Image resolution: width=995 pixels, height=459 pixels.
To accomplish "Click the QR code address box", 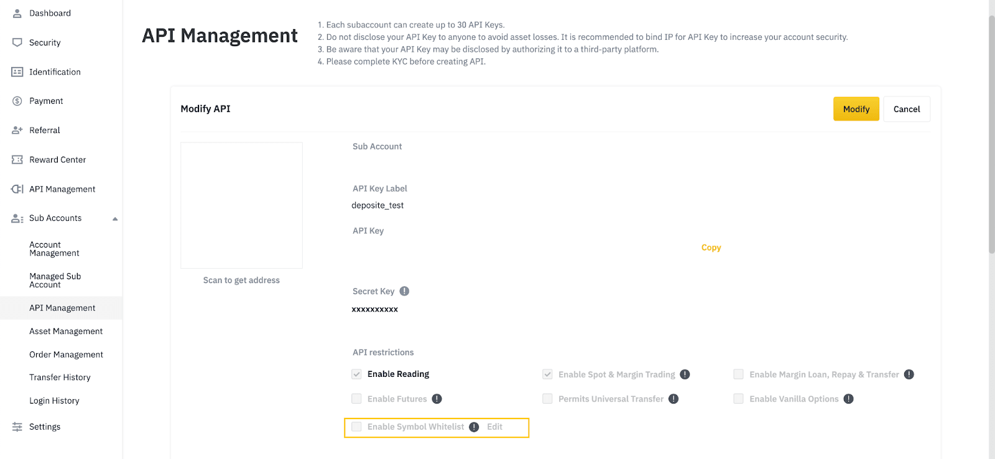I will 241,205.
